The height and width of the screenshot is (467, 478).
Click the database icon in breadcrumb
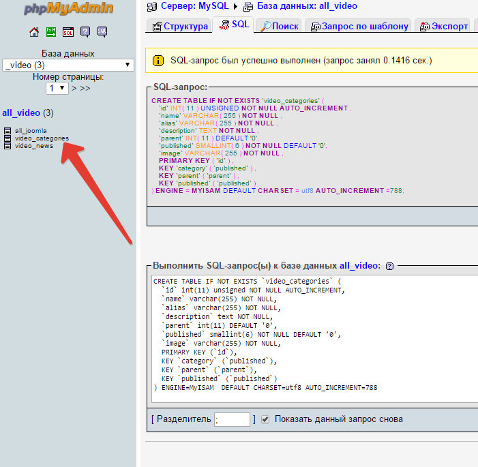point(248,6)
